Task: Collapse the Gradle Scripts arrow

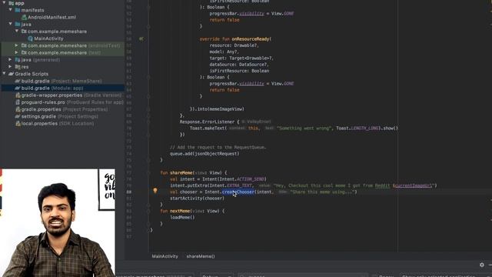Action: (x=4, y=74)
